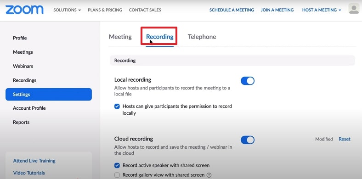Open Attend Live Training link
This screenshot has height=179, width=362.
34,161
